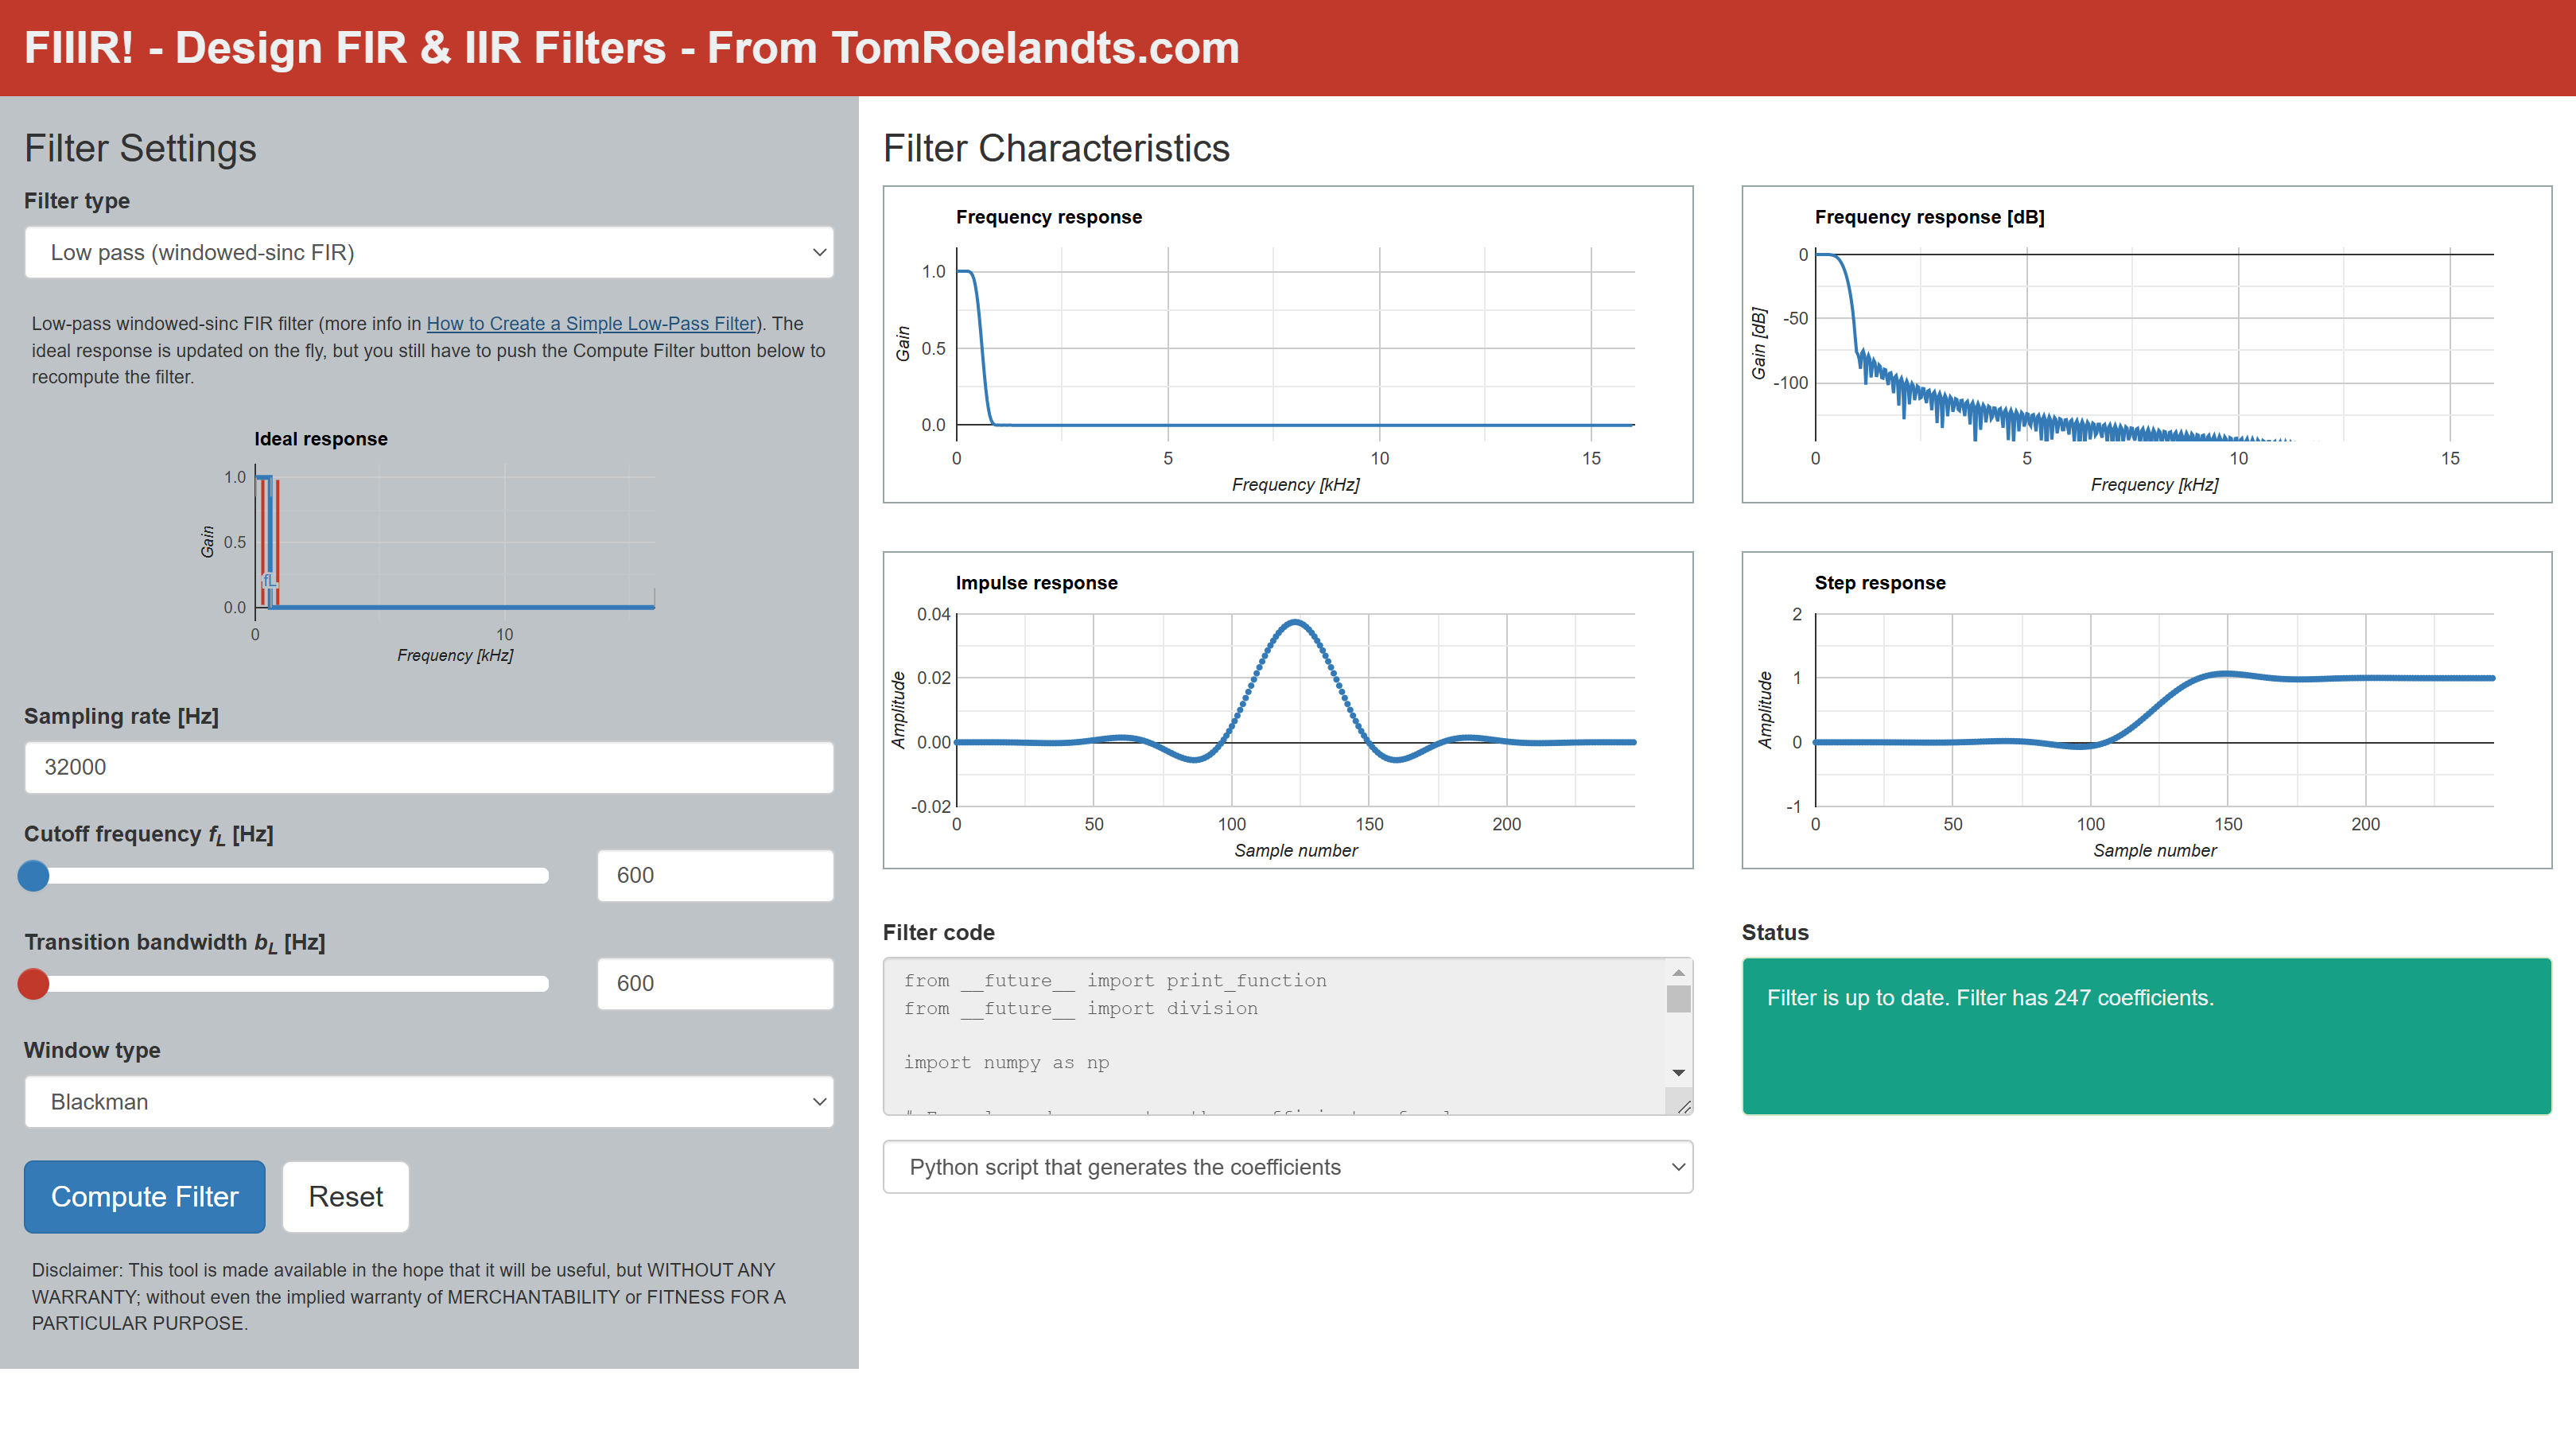Screen dimensions: 2576x1438
Task: Open the How to Create a Simple Low-Pass Filter link
Action: click(592, 323)
